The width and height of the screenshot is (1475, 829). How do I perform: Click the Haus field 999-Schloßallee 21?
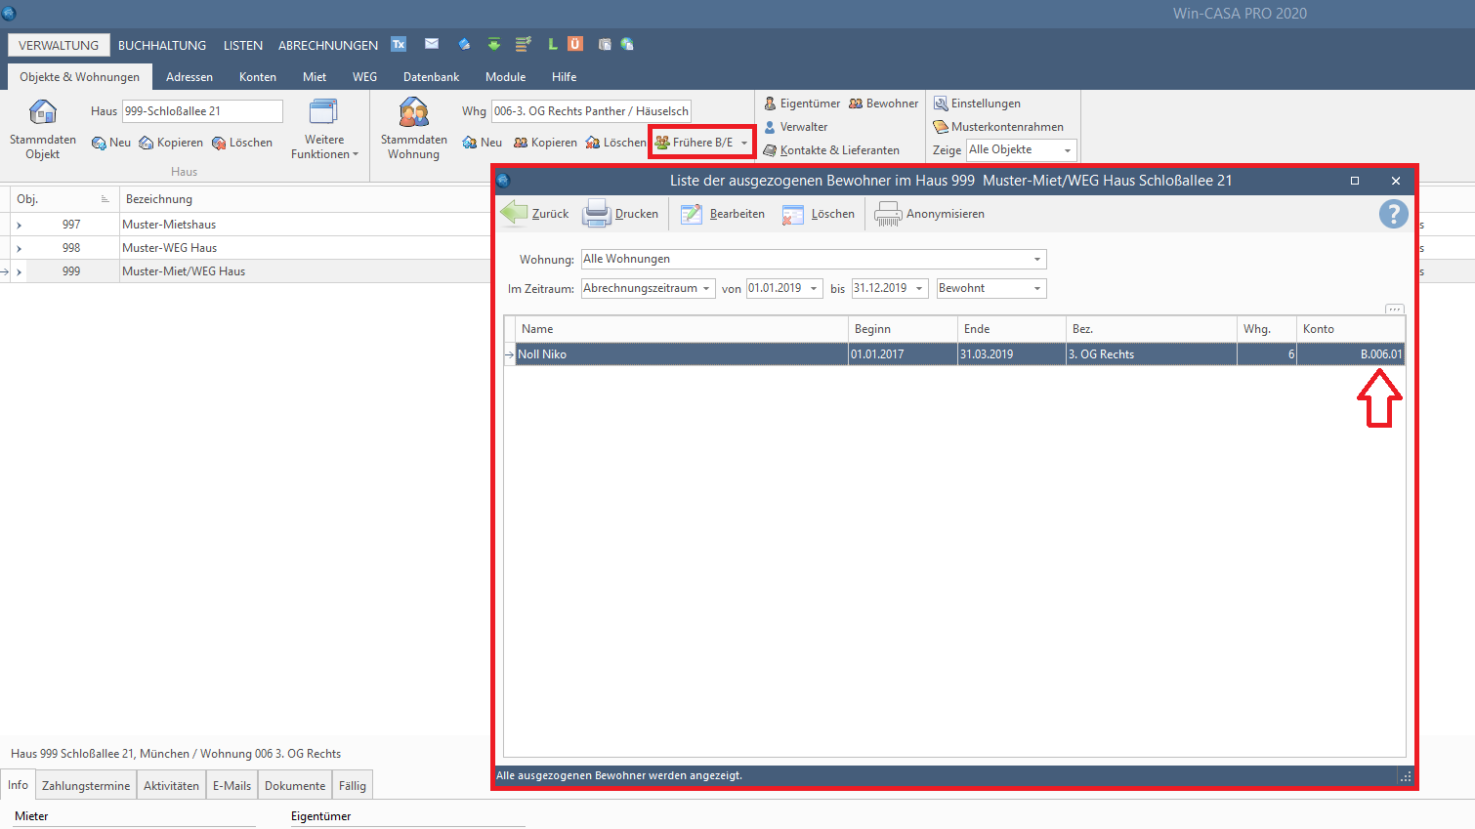click(202, 111)
